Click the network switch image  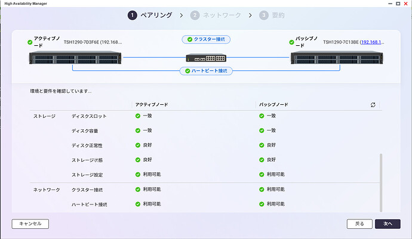[x=206, y=58]
